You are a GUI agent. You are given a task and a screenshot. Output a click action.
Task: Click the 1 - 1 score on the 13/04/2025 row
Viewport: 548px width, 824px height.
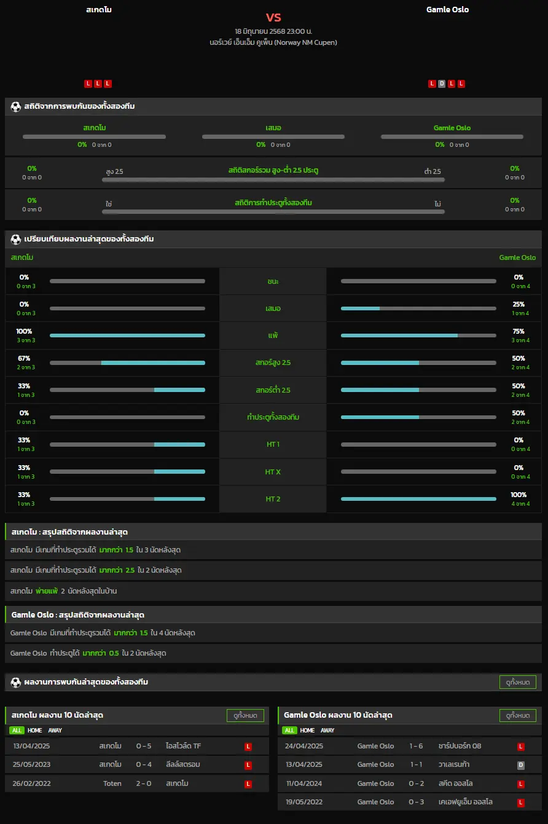(417, 765)
